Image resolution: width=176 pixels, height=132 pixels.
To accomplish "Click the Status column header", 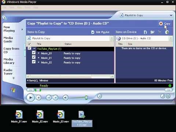I will (x=68, y=44).
